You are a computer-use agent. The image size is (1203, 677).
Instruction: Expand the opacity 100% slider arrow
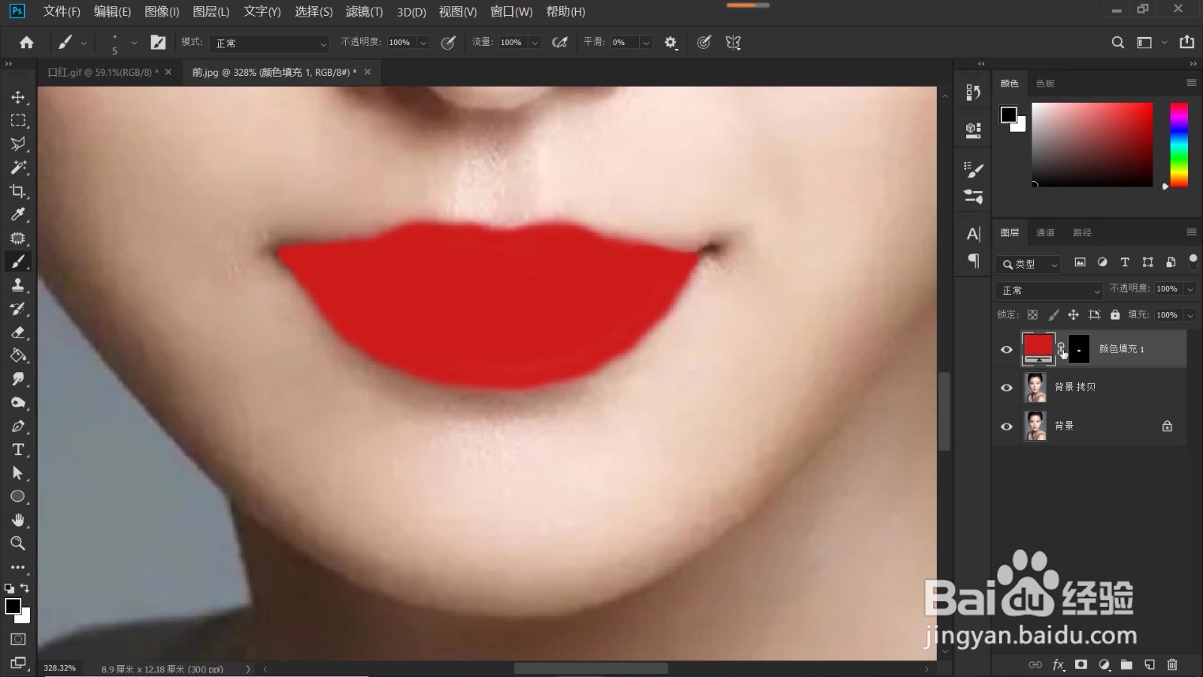423,43
